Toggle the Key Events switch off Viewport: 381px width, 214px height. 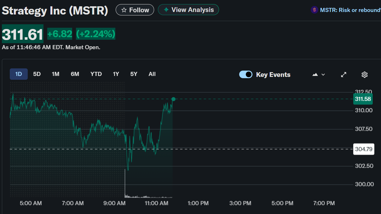[246, 75]
